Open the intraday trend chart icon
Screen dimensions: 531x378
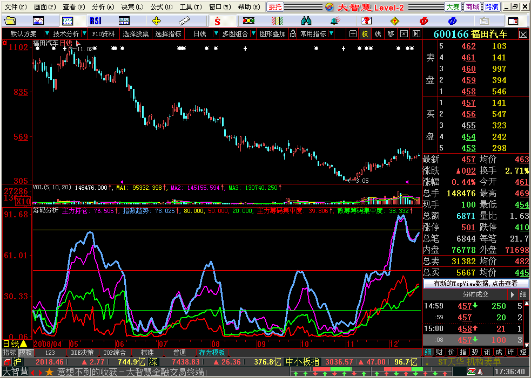click(38, 21)
